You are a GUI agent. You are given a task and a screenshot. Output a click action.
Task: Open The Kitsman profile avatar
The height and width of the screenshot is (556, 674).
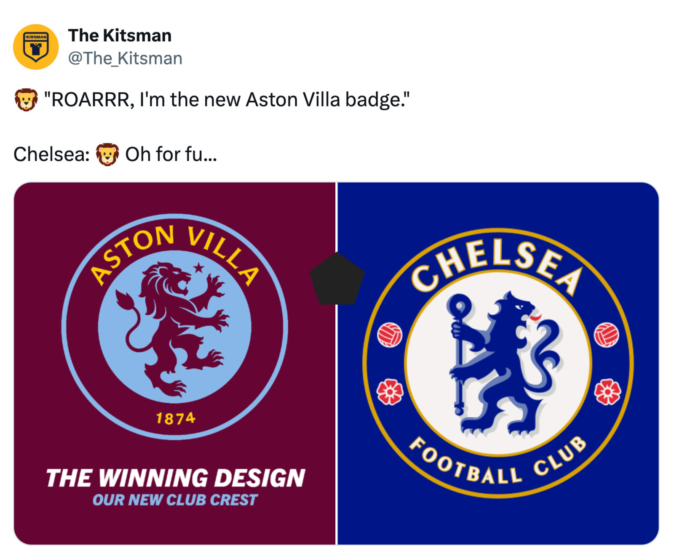(36, 47)
